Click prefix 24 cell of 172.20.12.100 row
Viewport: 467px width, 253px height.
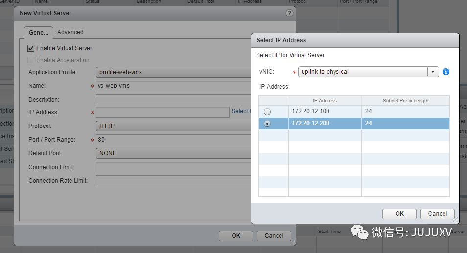[405, 111]
